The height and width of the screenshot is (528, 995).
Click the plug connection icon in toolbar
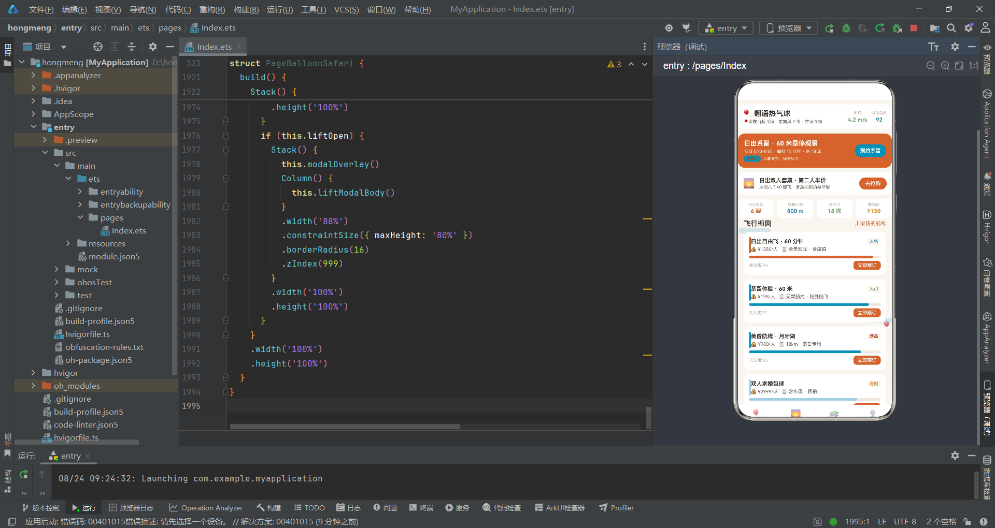tap(687, 28)
